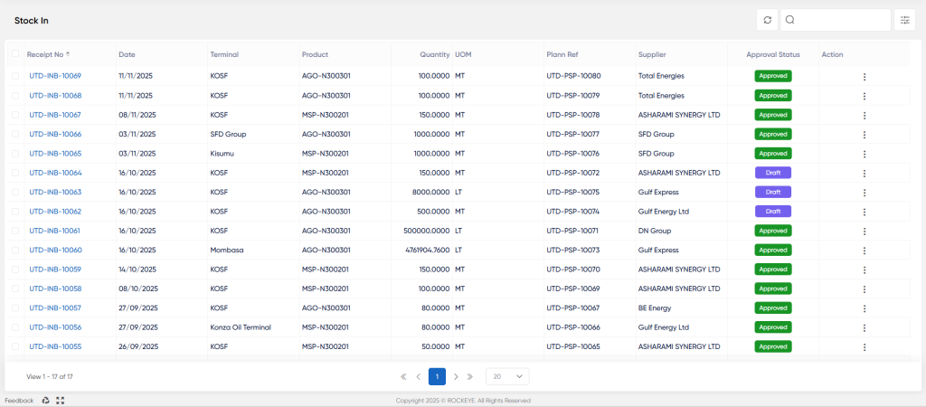Click quantity 4761904.7600 cell
The width and height of the screenshot is (926, 407).
pos(428,250)
